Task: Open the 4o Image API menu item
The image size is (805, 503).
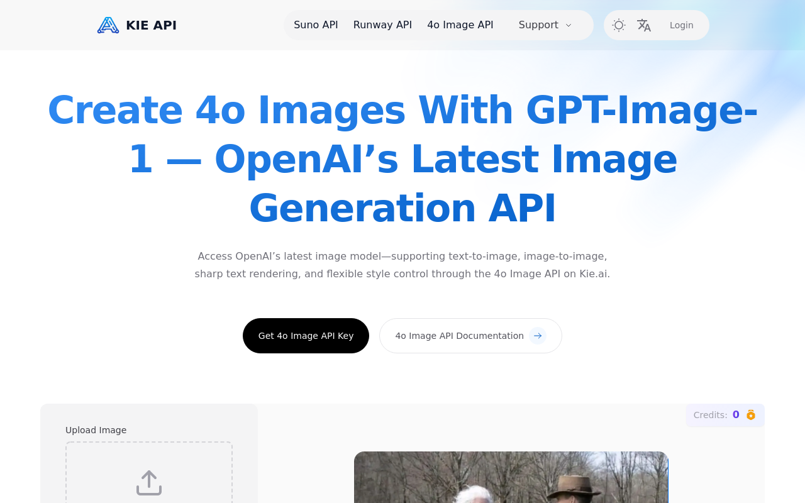Action: coord(460,25)
